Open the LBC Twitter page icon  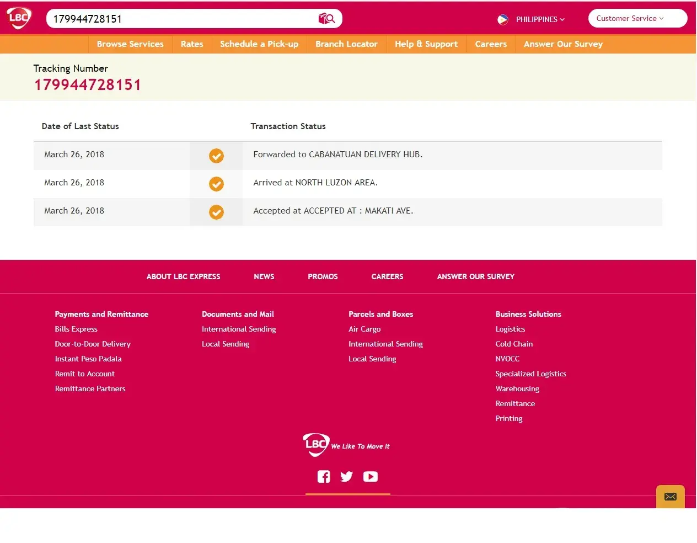[346, 477]
